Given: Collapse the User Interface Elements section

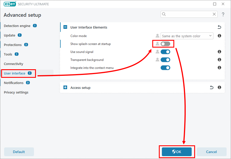Looking at the screenshot, I should coord(65,27).
